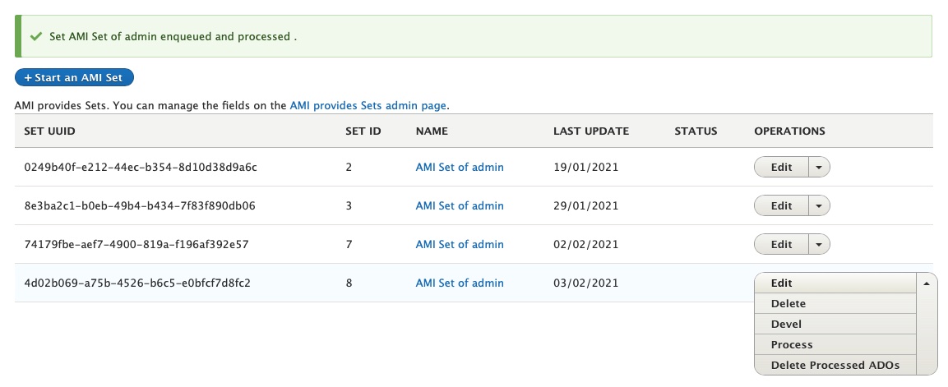Expand operations dropdown arrow for set ID 2
This screenshot has height=387, width=948.
[819, 168]
